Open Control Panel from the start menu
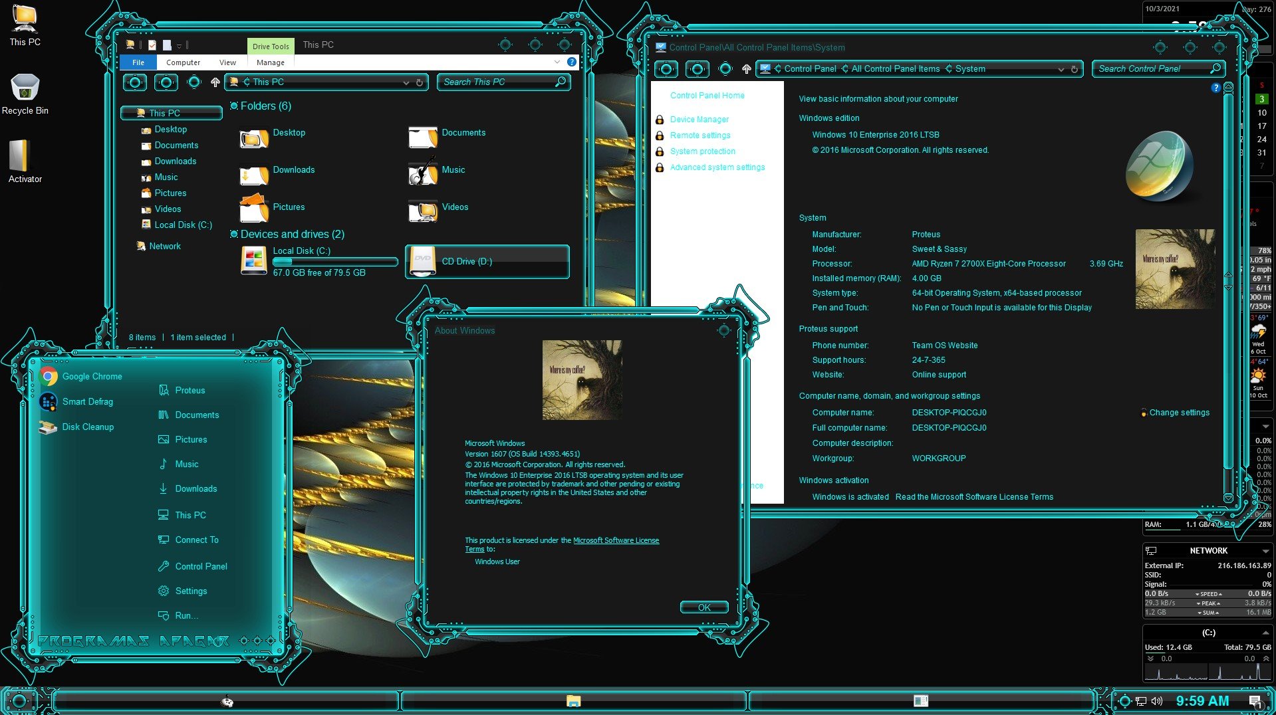The image size is (1276, 715). tap(193, 566)
